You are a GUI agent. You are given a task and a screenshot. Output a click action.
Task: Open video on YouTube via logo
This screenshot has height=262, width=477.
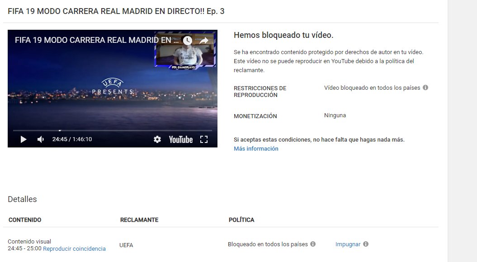point(181,139)
